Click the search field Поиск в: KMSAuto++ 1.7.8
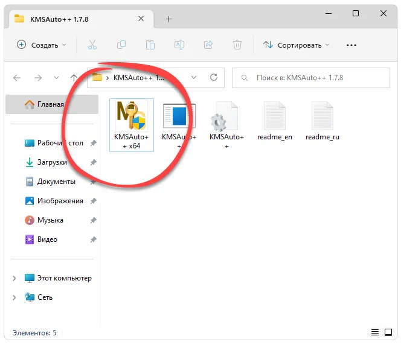Image resolution: width=401 pixels, height=345 pixels. (311, 78)
